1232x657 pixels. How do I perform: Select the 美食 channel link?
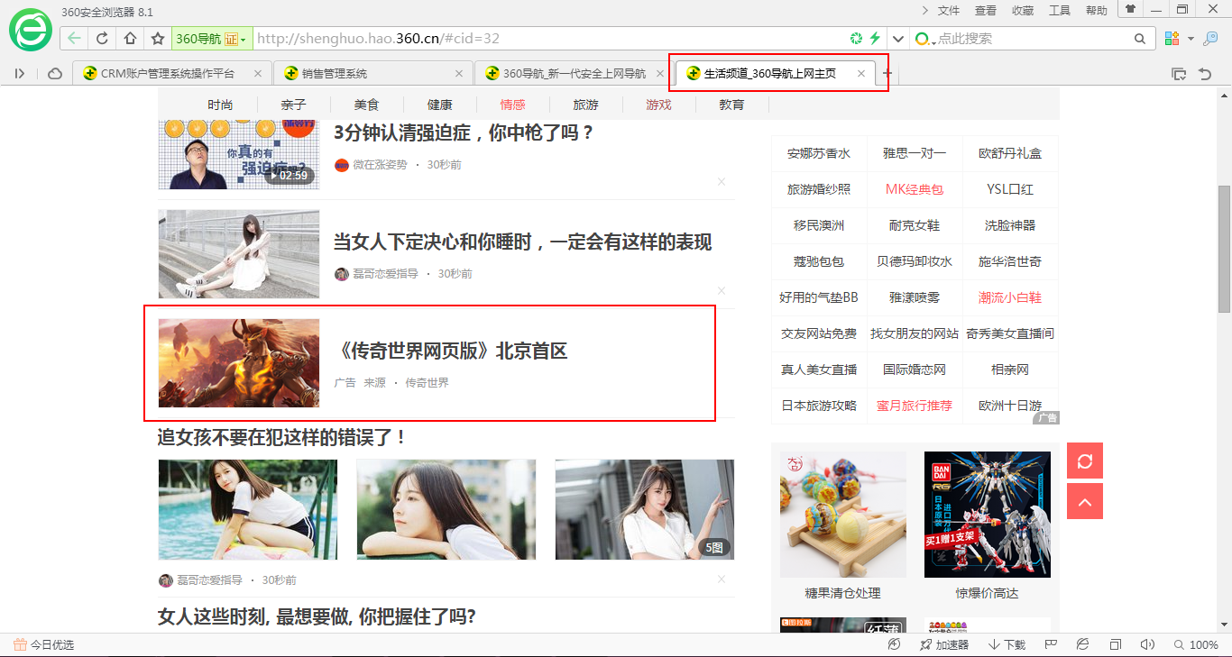pos(366,105)
